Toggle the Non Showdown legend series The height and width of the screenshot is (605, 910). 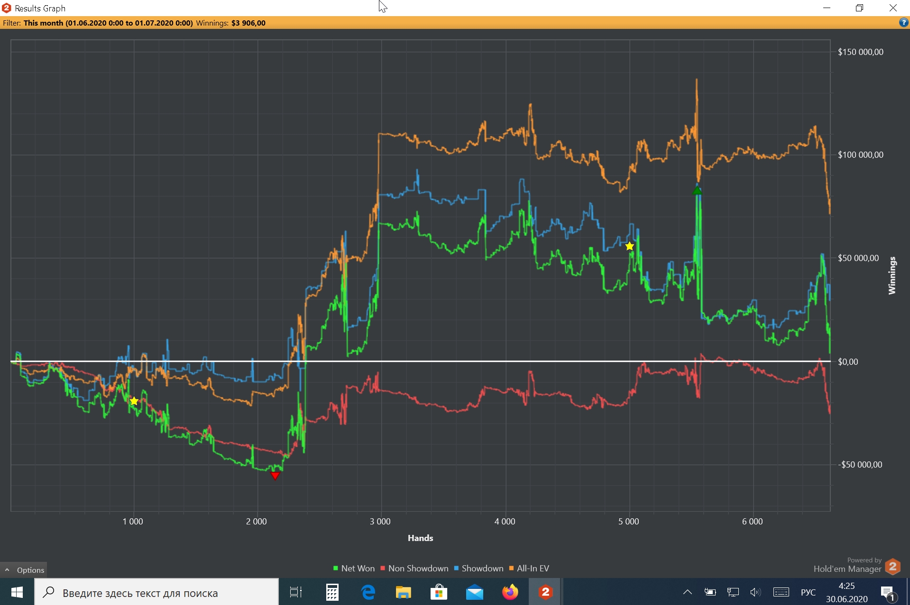click(414, 568)
